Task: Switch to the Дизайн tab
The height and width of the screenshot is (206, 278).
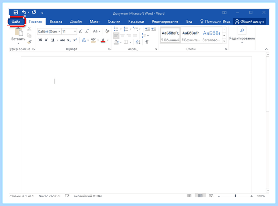Action: tap(76, 22)
